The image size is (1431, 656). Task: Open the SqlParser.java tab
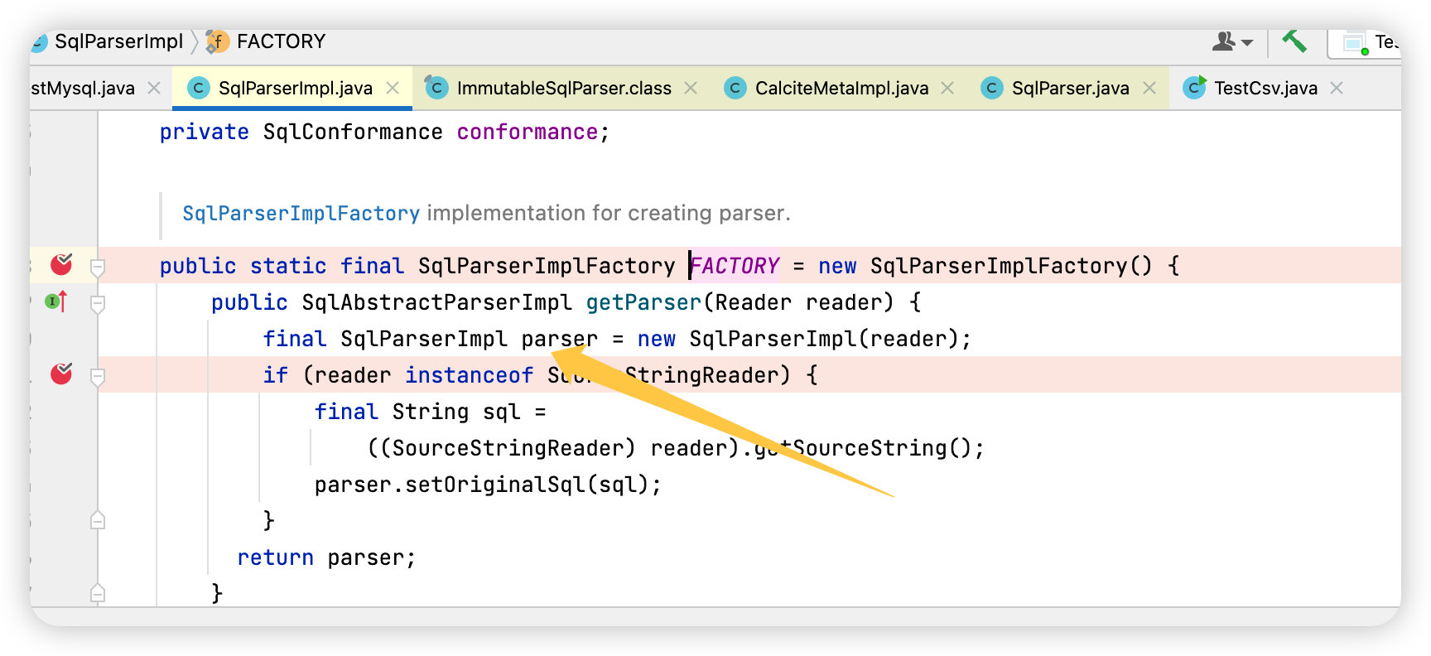[x=1070, y=88]
